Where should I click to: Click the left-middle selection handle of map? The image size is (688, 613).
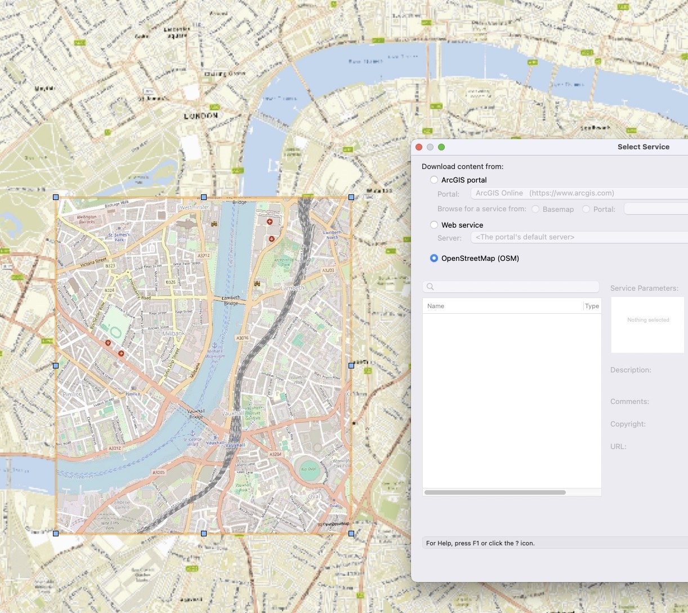pyautogui.click(x=56, y=365)
